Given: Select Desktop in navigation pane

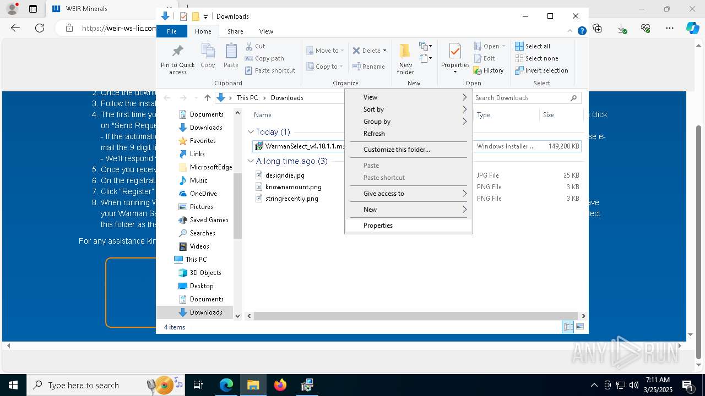Looking at the screenshot, I should tap(202, 286).
